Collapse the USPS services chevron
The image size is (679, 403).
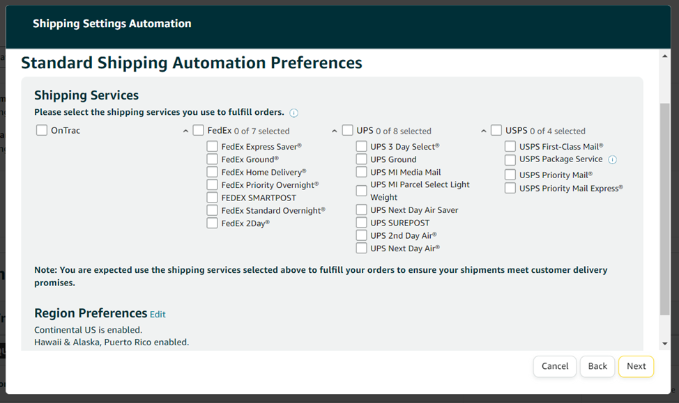coord(484,131)
